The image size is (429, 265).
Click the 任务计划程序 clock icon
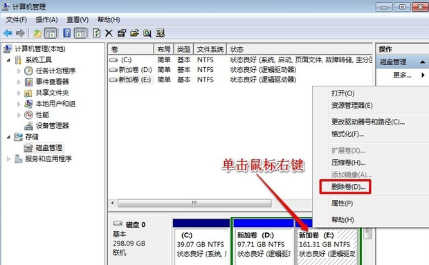point(28,71)
